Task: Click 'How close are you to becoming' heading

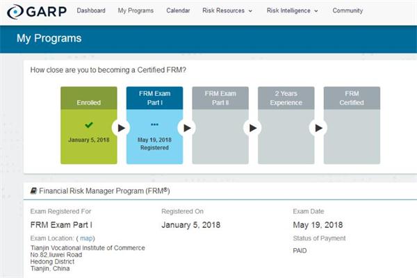Action: tap(108, 70)
